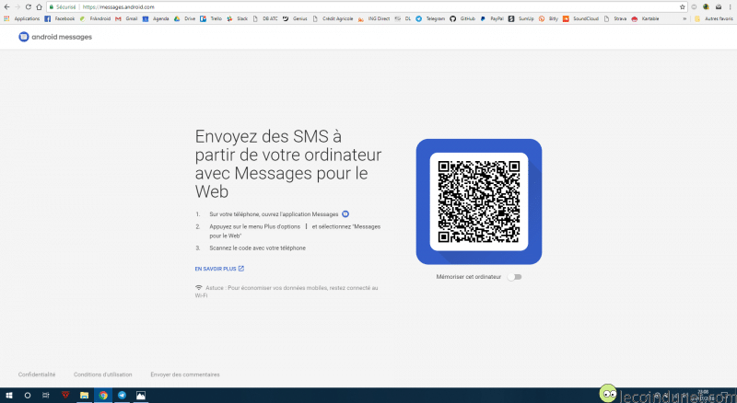Open the Confidentialité footer link
This screenshot has height=403, width=737.
[37, 374]
